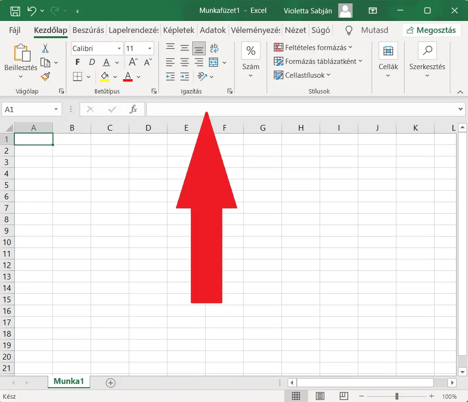Screen dimensions: 468x402
Task: Open the Calibri font name dropdown
Action: tap(119, 48)
